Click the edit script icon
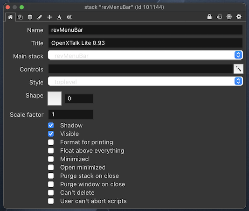Screen dimensions: 249x211 point(219,17)
